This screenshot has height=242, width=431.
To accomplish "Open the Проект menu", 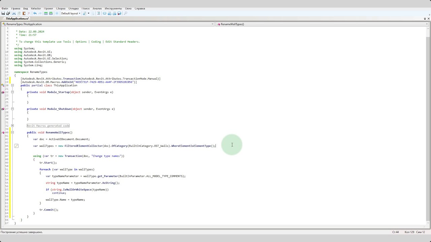I will point(48,8).
